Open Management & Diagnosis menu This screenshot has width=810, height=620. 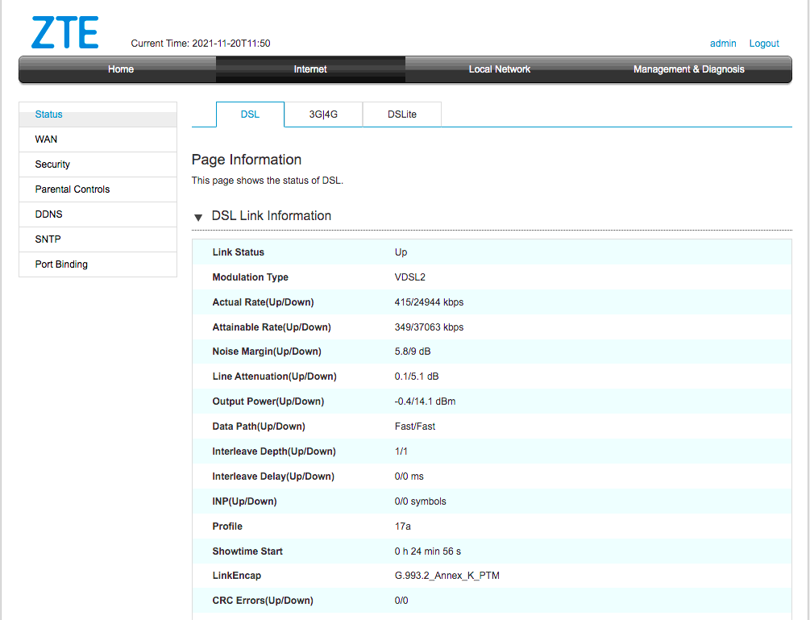[688, 69]
